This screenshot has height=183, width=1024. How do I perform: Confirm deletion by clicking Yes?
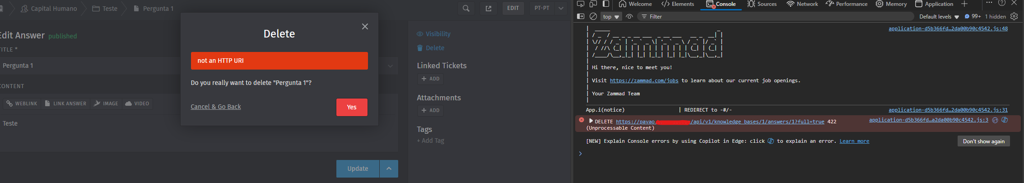click(351, 107)
